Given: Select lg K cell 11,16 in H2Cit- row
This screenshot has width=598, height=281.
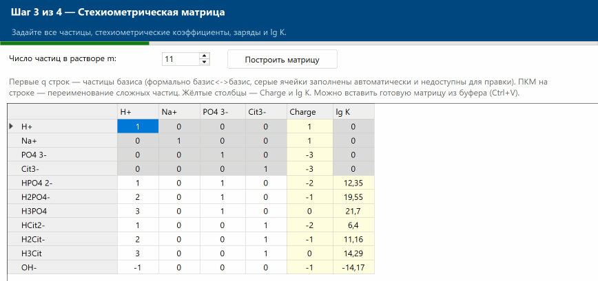Looking at the screenshot, I should pyautogui.click(x=353, y=239).
